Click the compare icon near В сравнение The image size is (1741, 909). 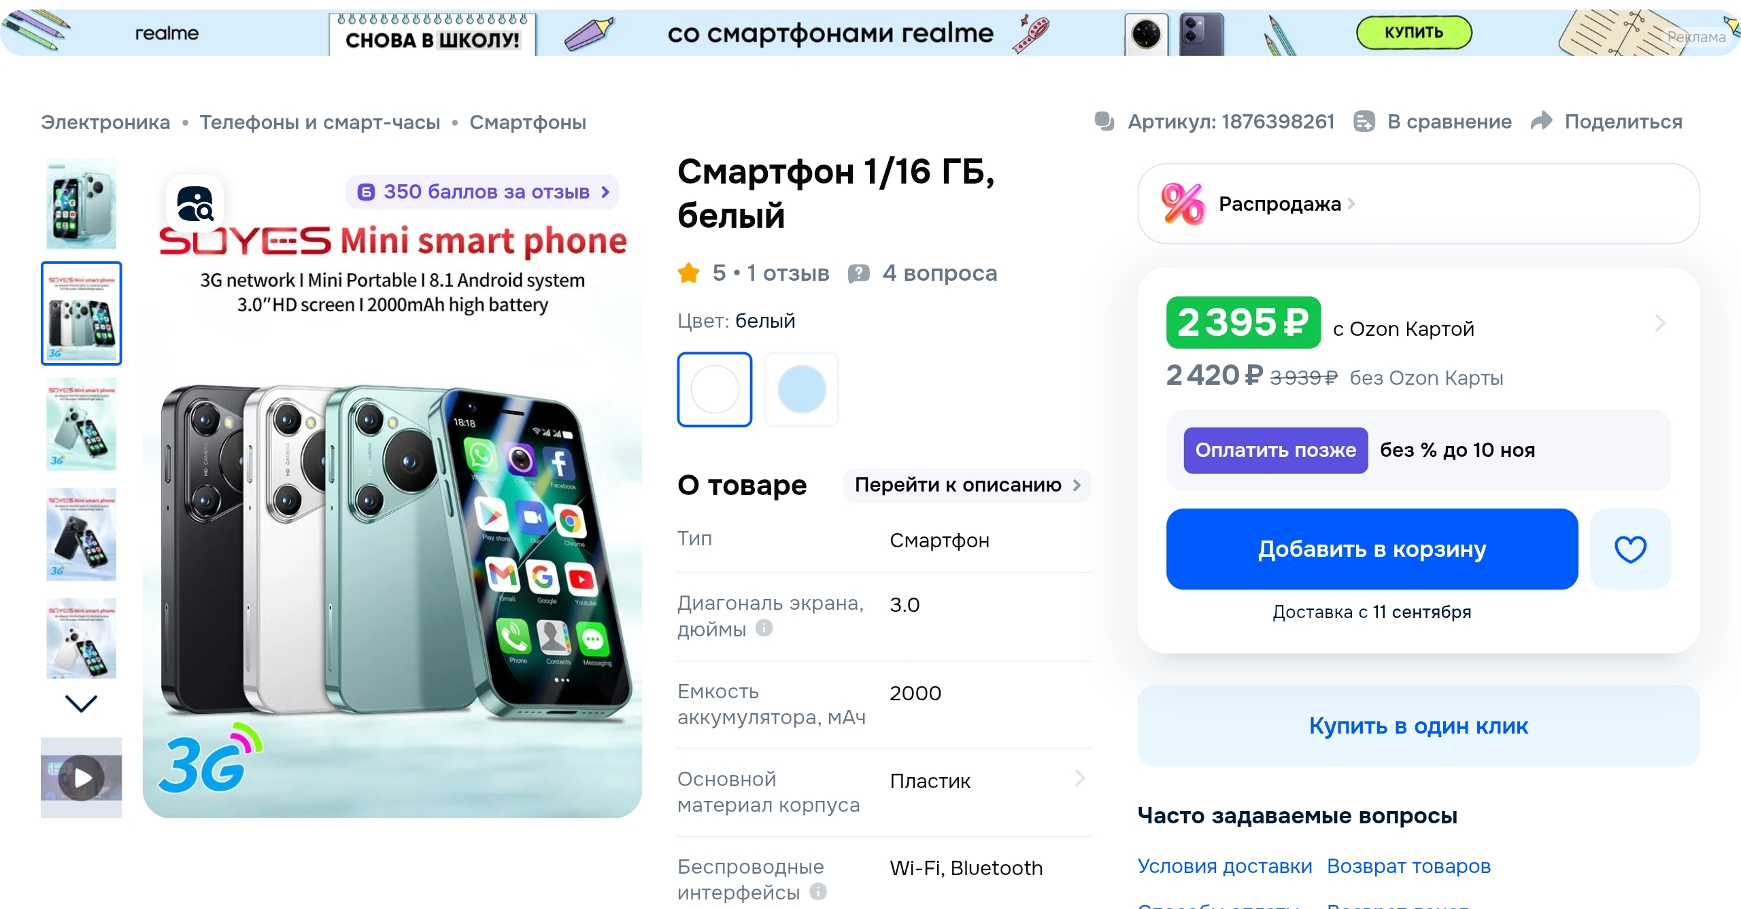pyautogui.click(x=1364, y=121)
